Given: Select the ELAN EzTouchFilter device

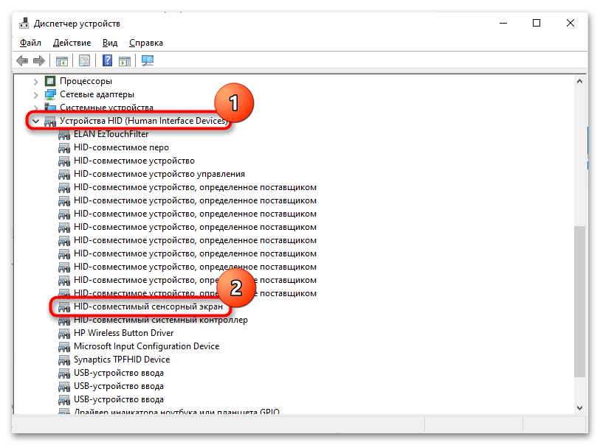Looking at the screenshot, I should pos(111,134).
